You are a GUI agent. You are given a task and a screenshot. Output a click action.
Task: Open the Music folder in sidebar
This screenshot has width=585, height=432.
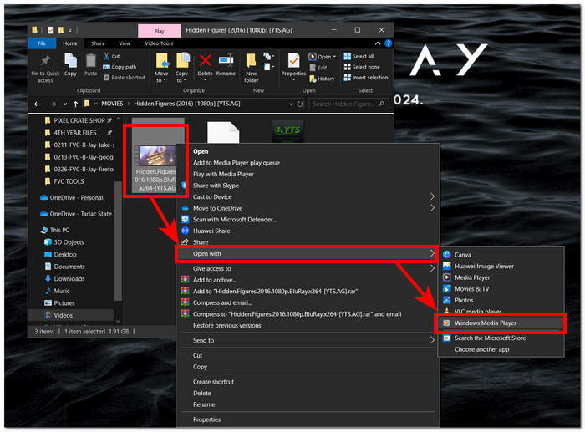(62, 291)
